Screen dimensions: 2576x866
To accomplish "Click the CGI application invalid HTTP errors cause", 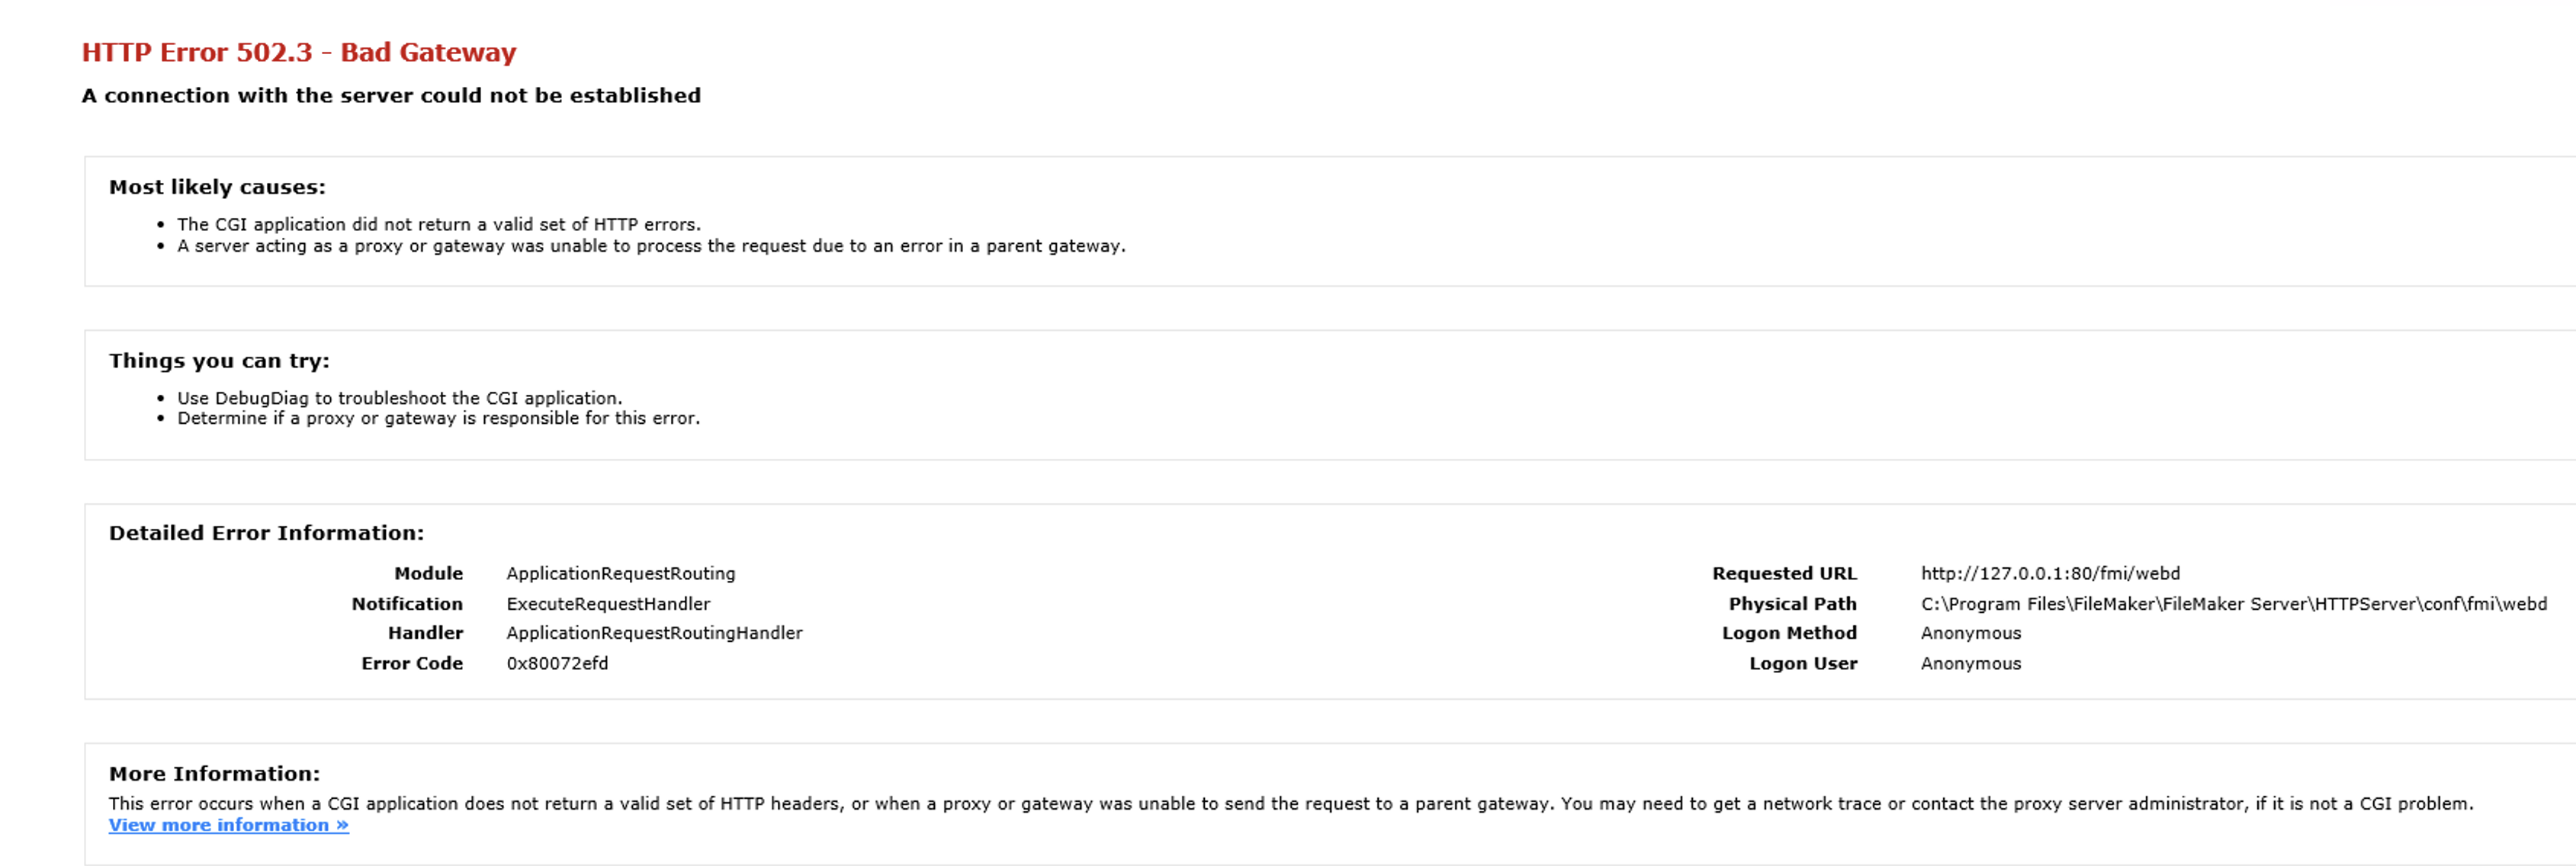I will (438, 225).
